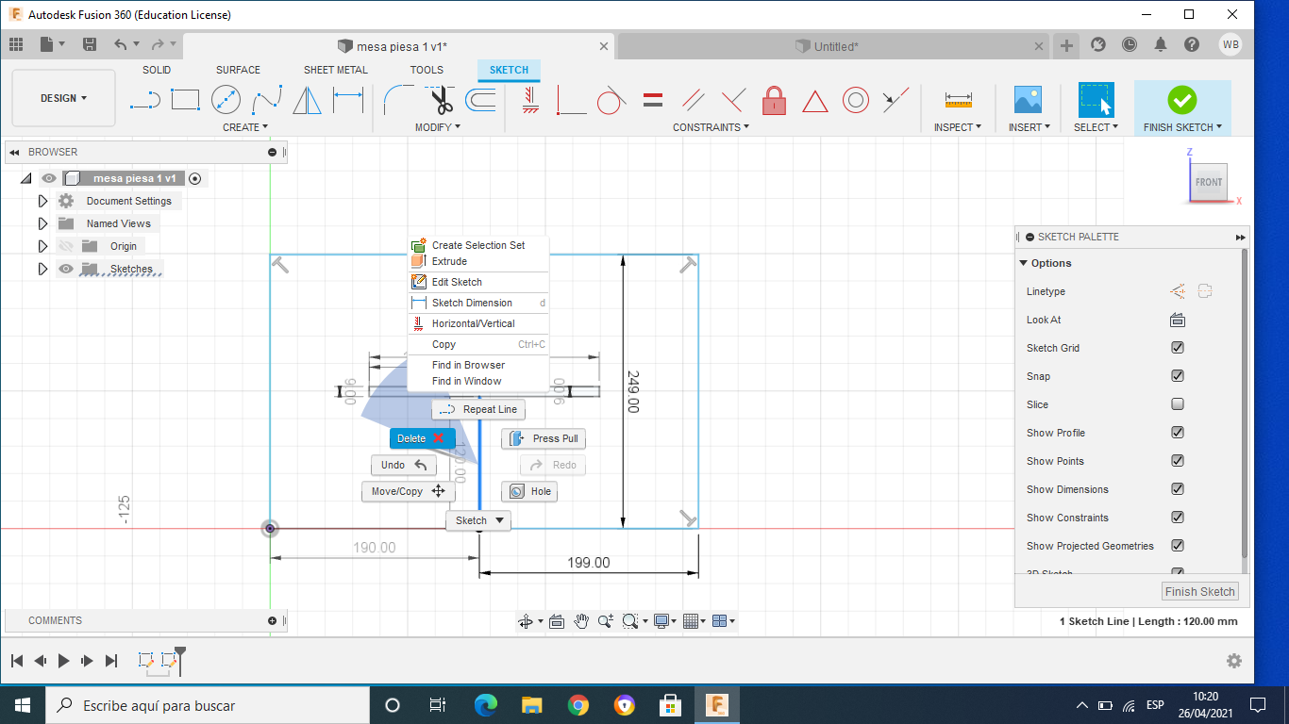Select the 2-Point Rectangle tool
This screenshot has height=724, width=1289.
[x=185, y=99]
